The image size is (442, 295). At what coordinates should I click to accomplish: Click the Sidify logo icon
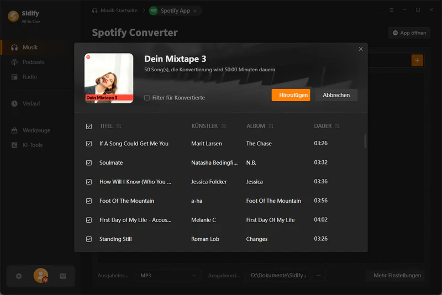pyautogui.click(x=13, y=17)
